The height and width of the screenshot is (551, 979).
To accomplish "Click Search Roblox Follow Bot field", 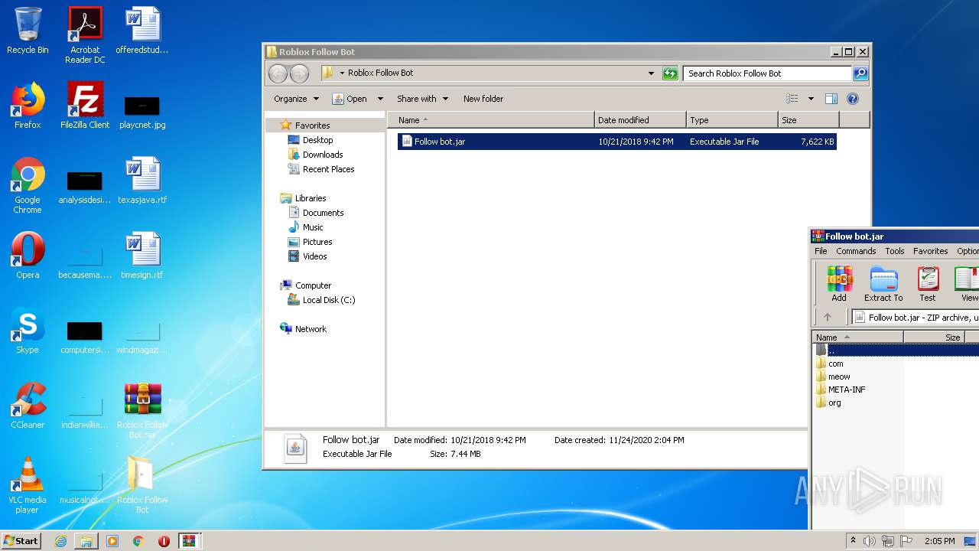I will [x=767, y=73].
